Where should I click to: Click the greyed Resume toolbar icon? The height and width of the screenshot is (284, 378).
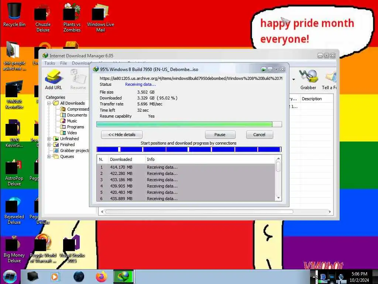(x=78, y=80)
